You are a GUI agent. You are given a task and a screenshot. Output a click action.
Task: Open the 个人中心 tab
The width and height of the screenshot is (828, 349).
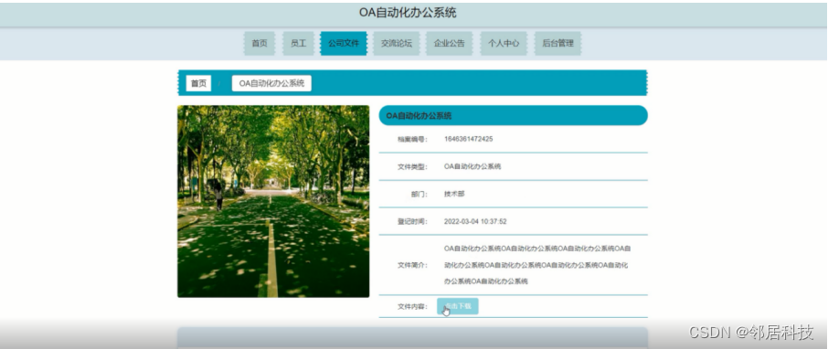point(504,43)
